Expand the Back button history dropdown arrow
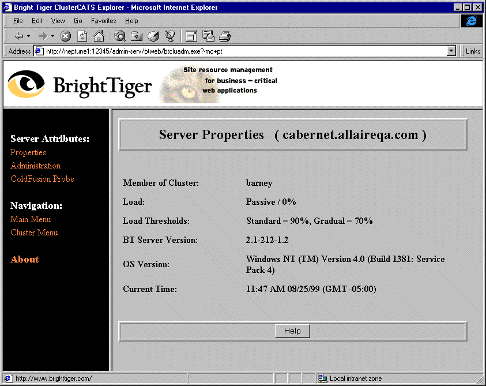Screen dimensions: 486x386 point(29,36)
